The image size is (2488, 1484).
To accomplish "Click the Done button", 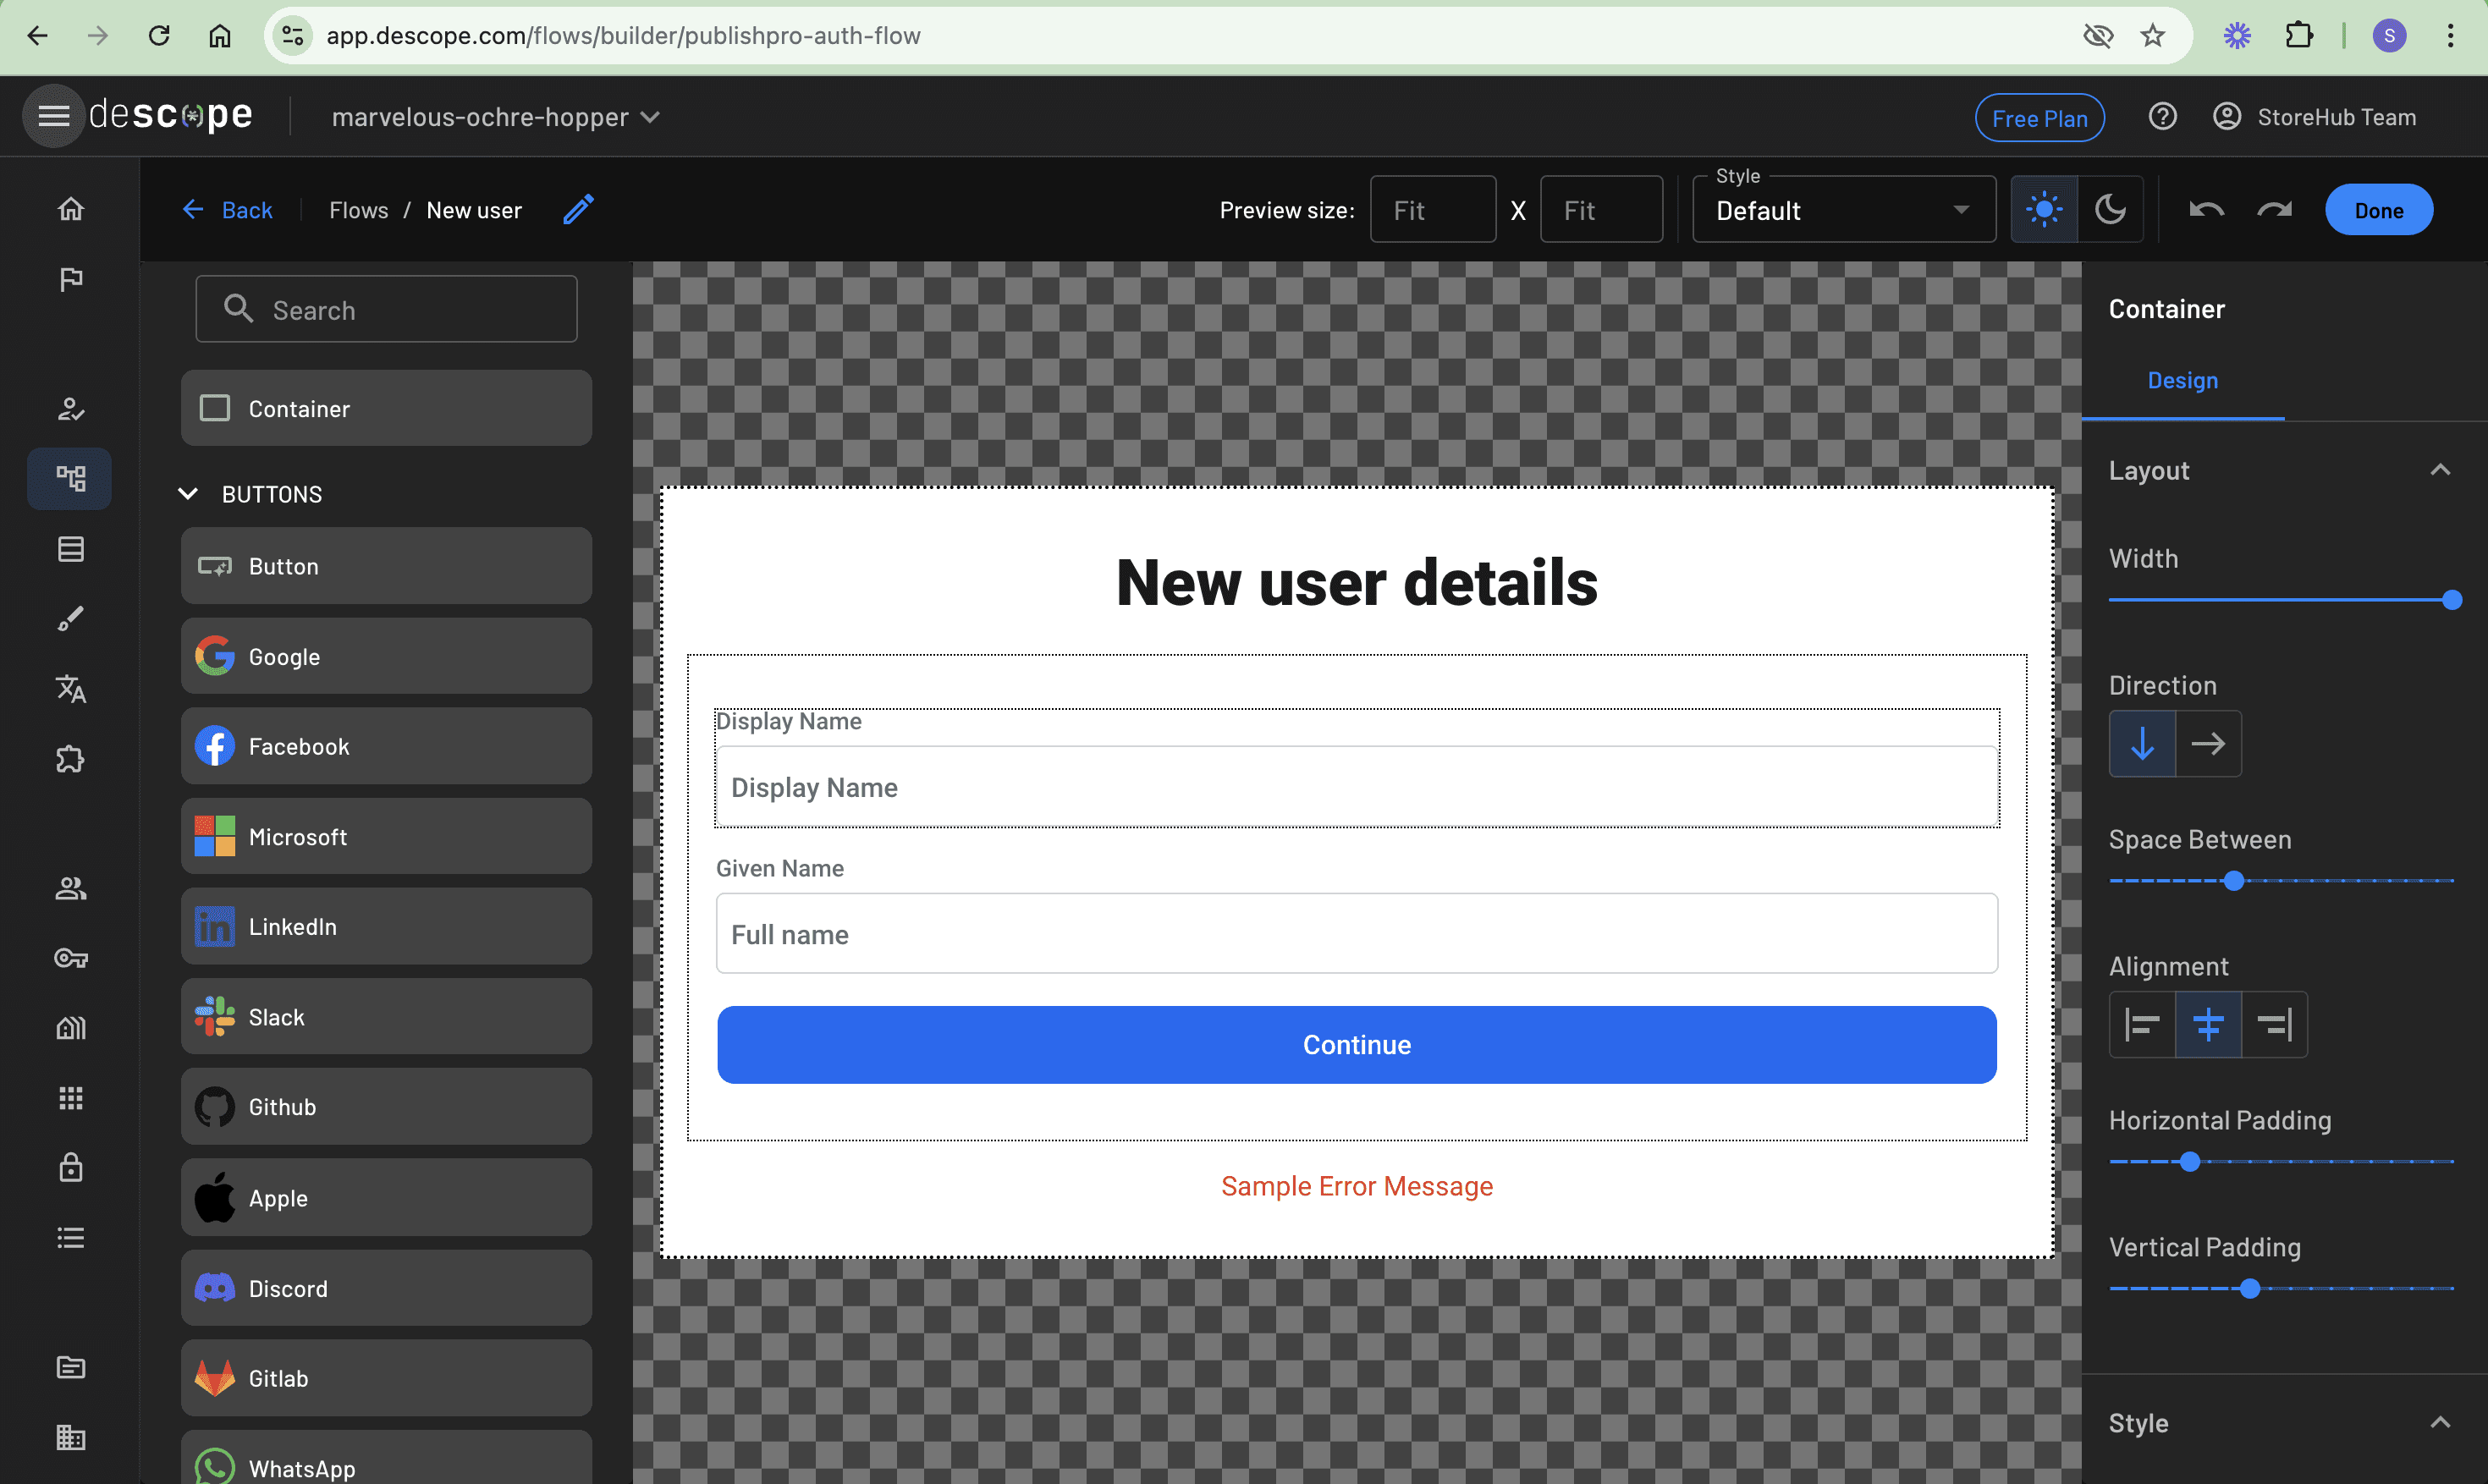I will click(x=2378, y=211).
